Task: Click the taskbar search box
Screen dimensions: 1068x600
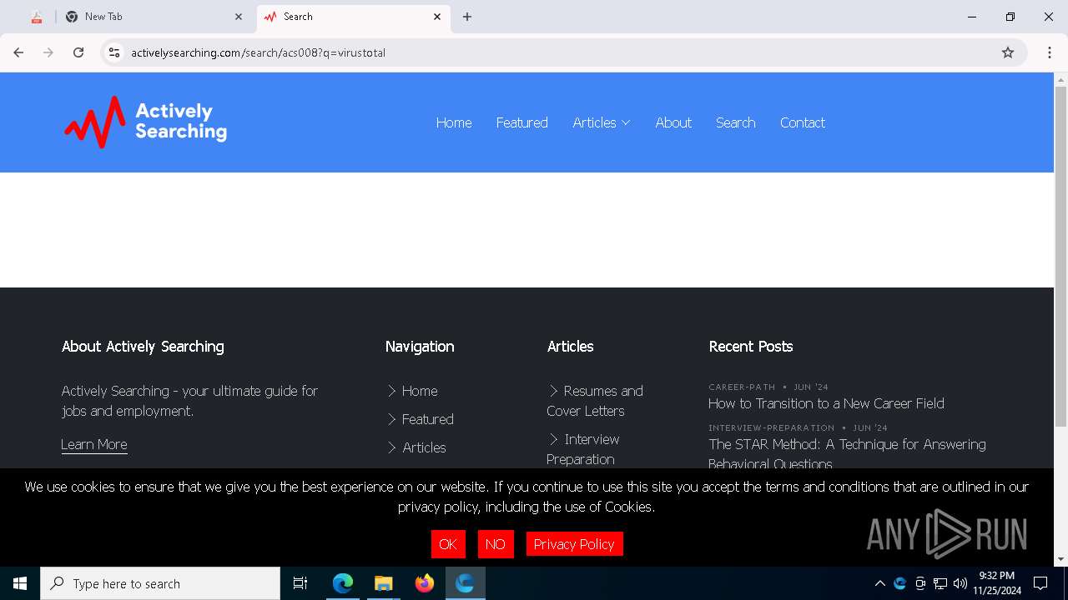Action: coord(160,583)
